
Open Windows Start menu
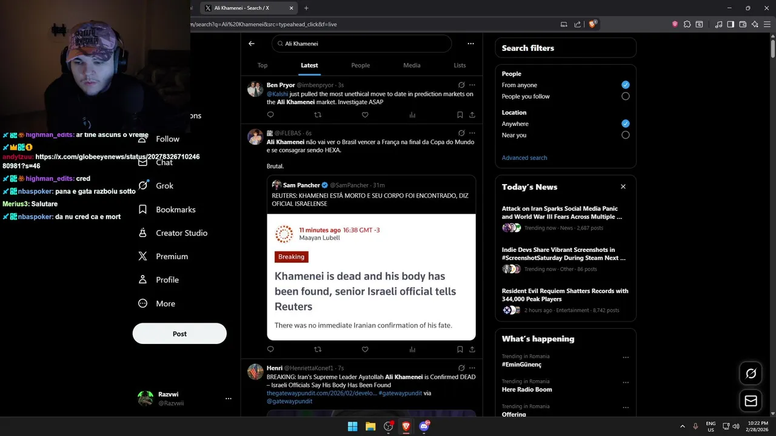[x=352, y=426]
